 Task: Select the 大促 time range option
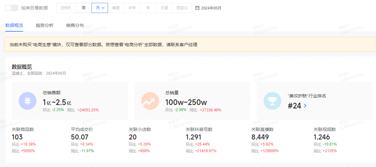tap(164, 8)
